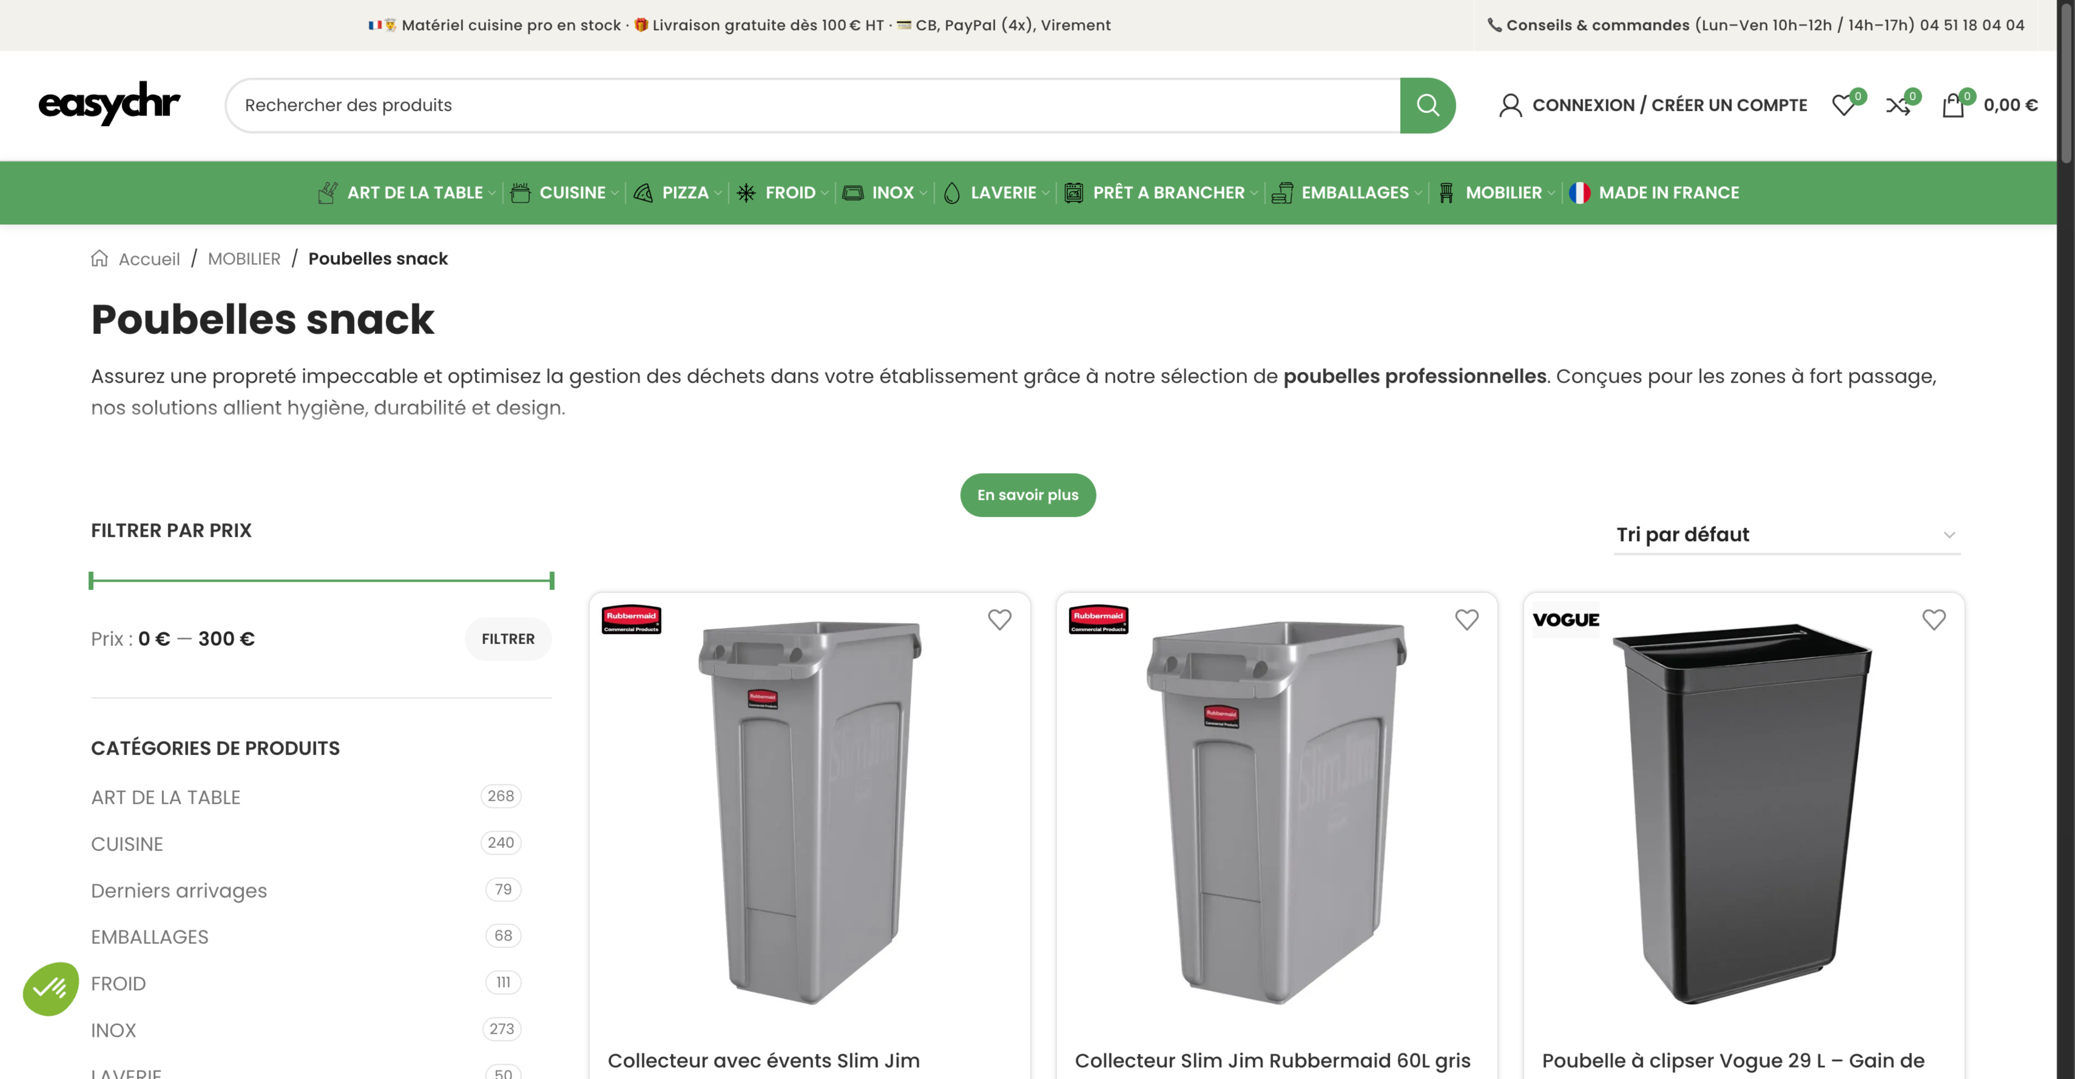Click the Cuisine cooking pot icon
2075x1079 pixels.
520,193
